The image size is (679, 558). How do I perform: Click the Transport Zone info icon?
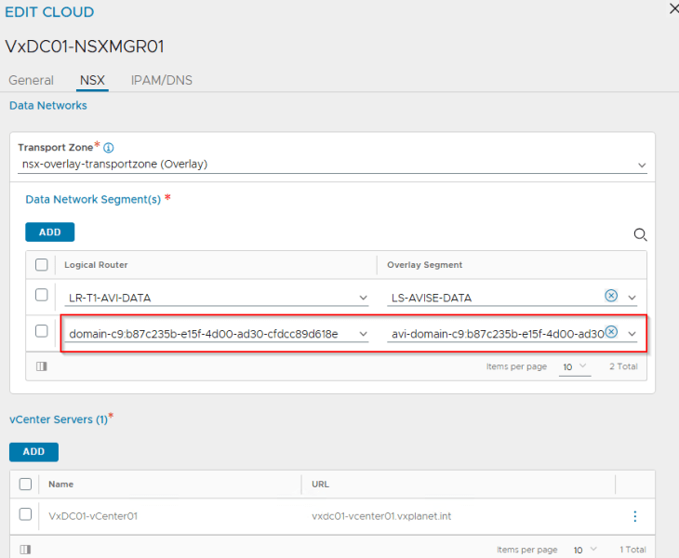click(x=109, y=148)
